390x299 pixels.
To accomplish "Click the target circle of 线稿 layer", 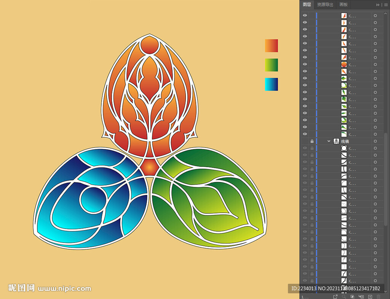I will [x=375, y=141].
